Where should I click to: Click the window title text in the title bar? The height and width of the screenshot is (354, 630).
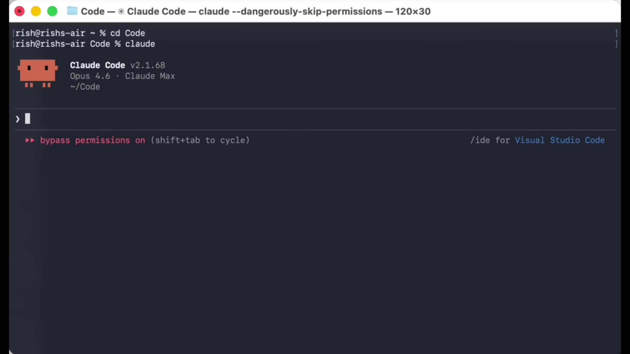256,11
